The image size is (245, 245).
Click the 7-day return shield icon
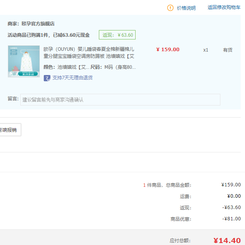click(x=47, y=78)
